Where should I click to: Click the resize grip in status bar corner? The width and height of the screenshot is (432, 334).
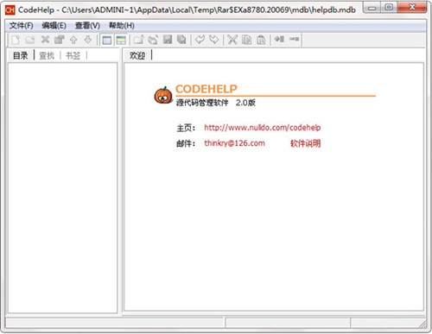pos(422,324)
